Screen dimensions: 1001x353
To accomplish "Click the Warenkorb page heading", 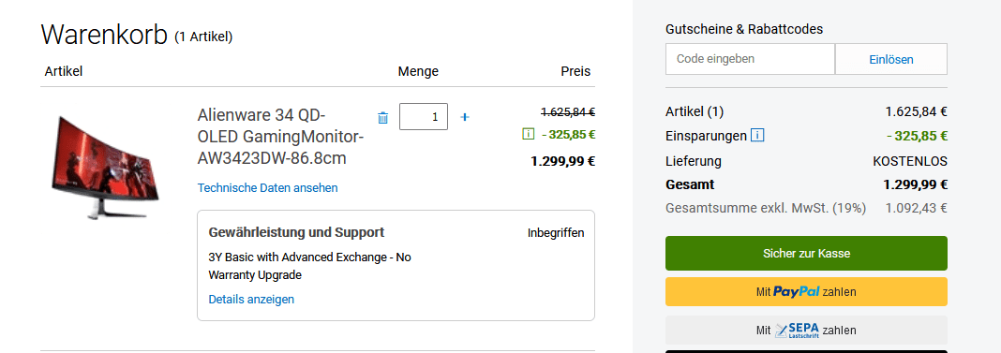I will [104, 35].
